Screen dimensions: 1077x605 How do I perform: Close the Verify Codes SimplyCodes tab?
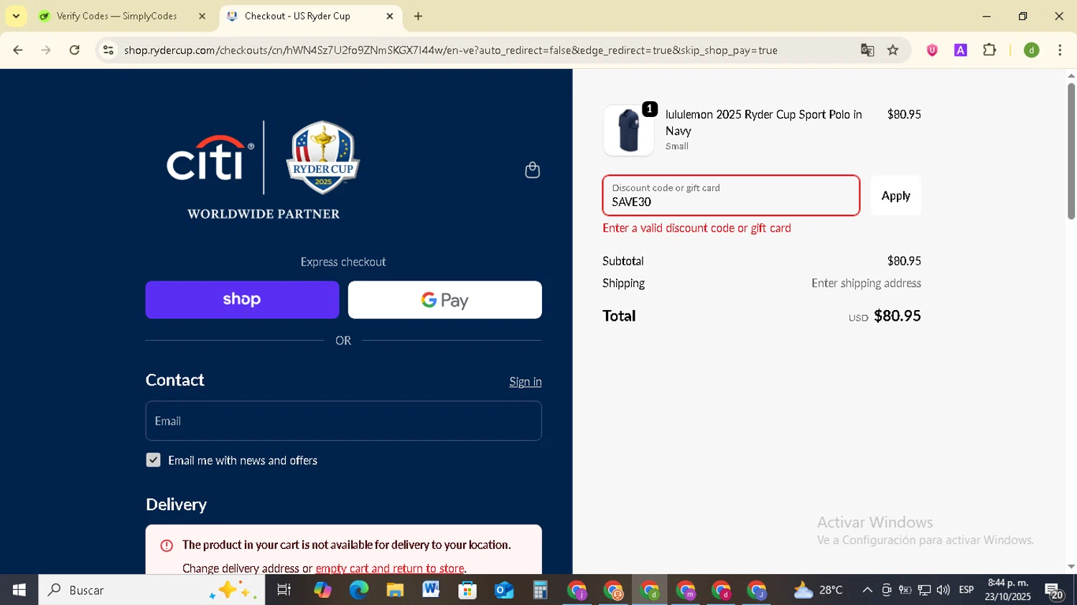tap(202, 16)
